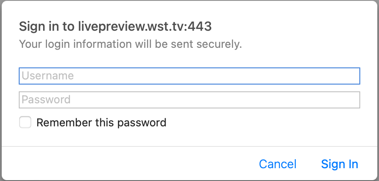Cancel the login dialog
This screenshot has width=379, height=181.
tap(277, 164)
